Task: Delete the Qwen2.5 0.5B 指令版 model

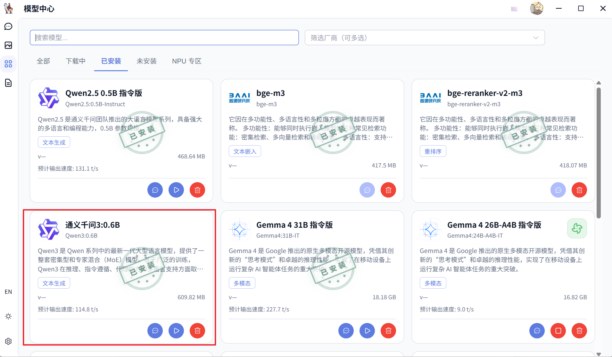Action: 197,190
